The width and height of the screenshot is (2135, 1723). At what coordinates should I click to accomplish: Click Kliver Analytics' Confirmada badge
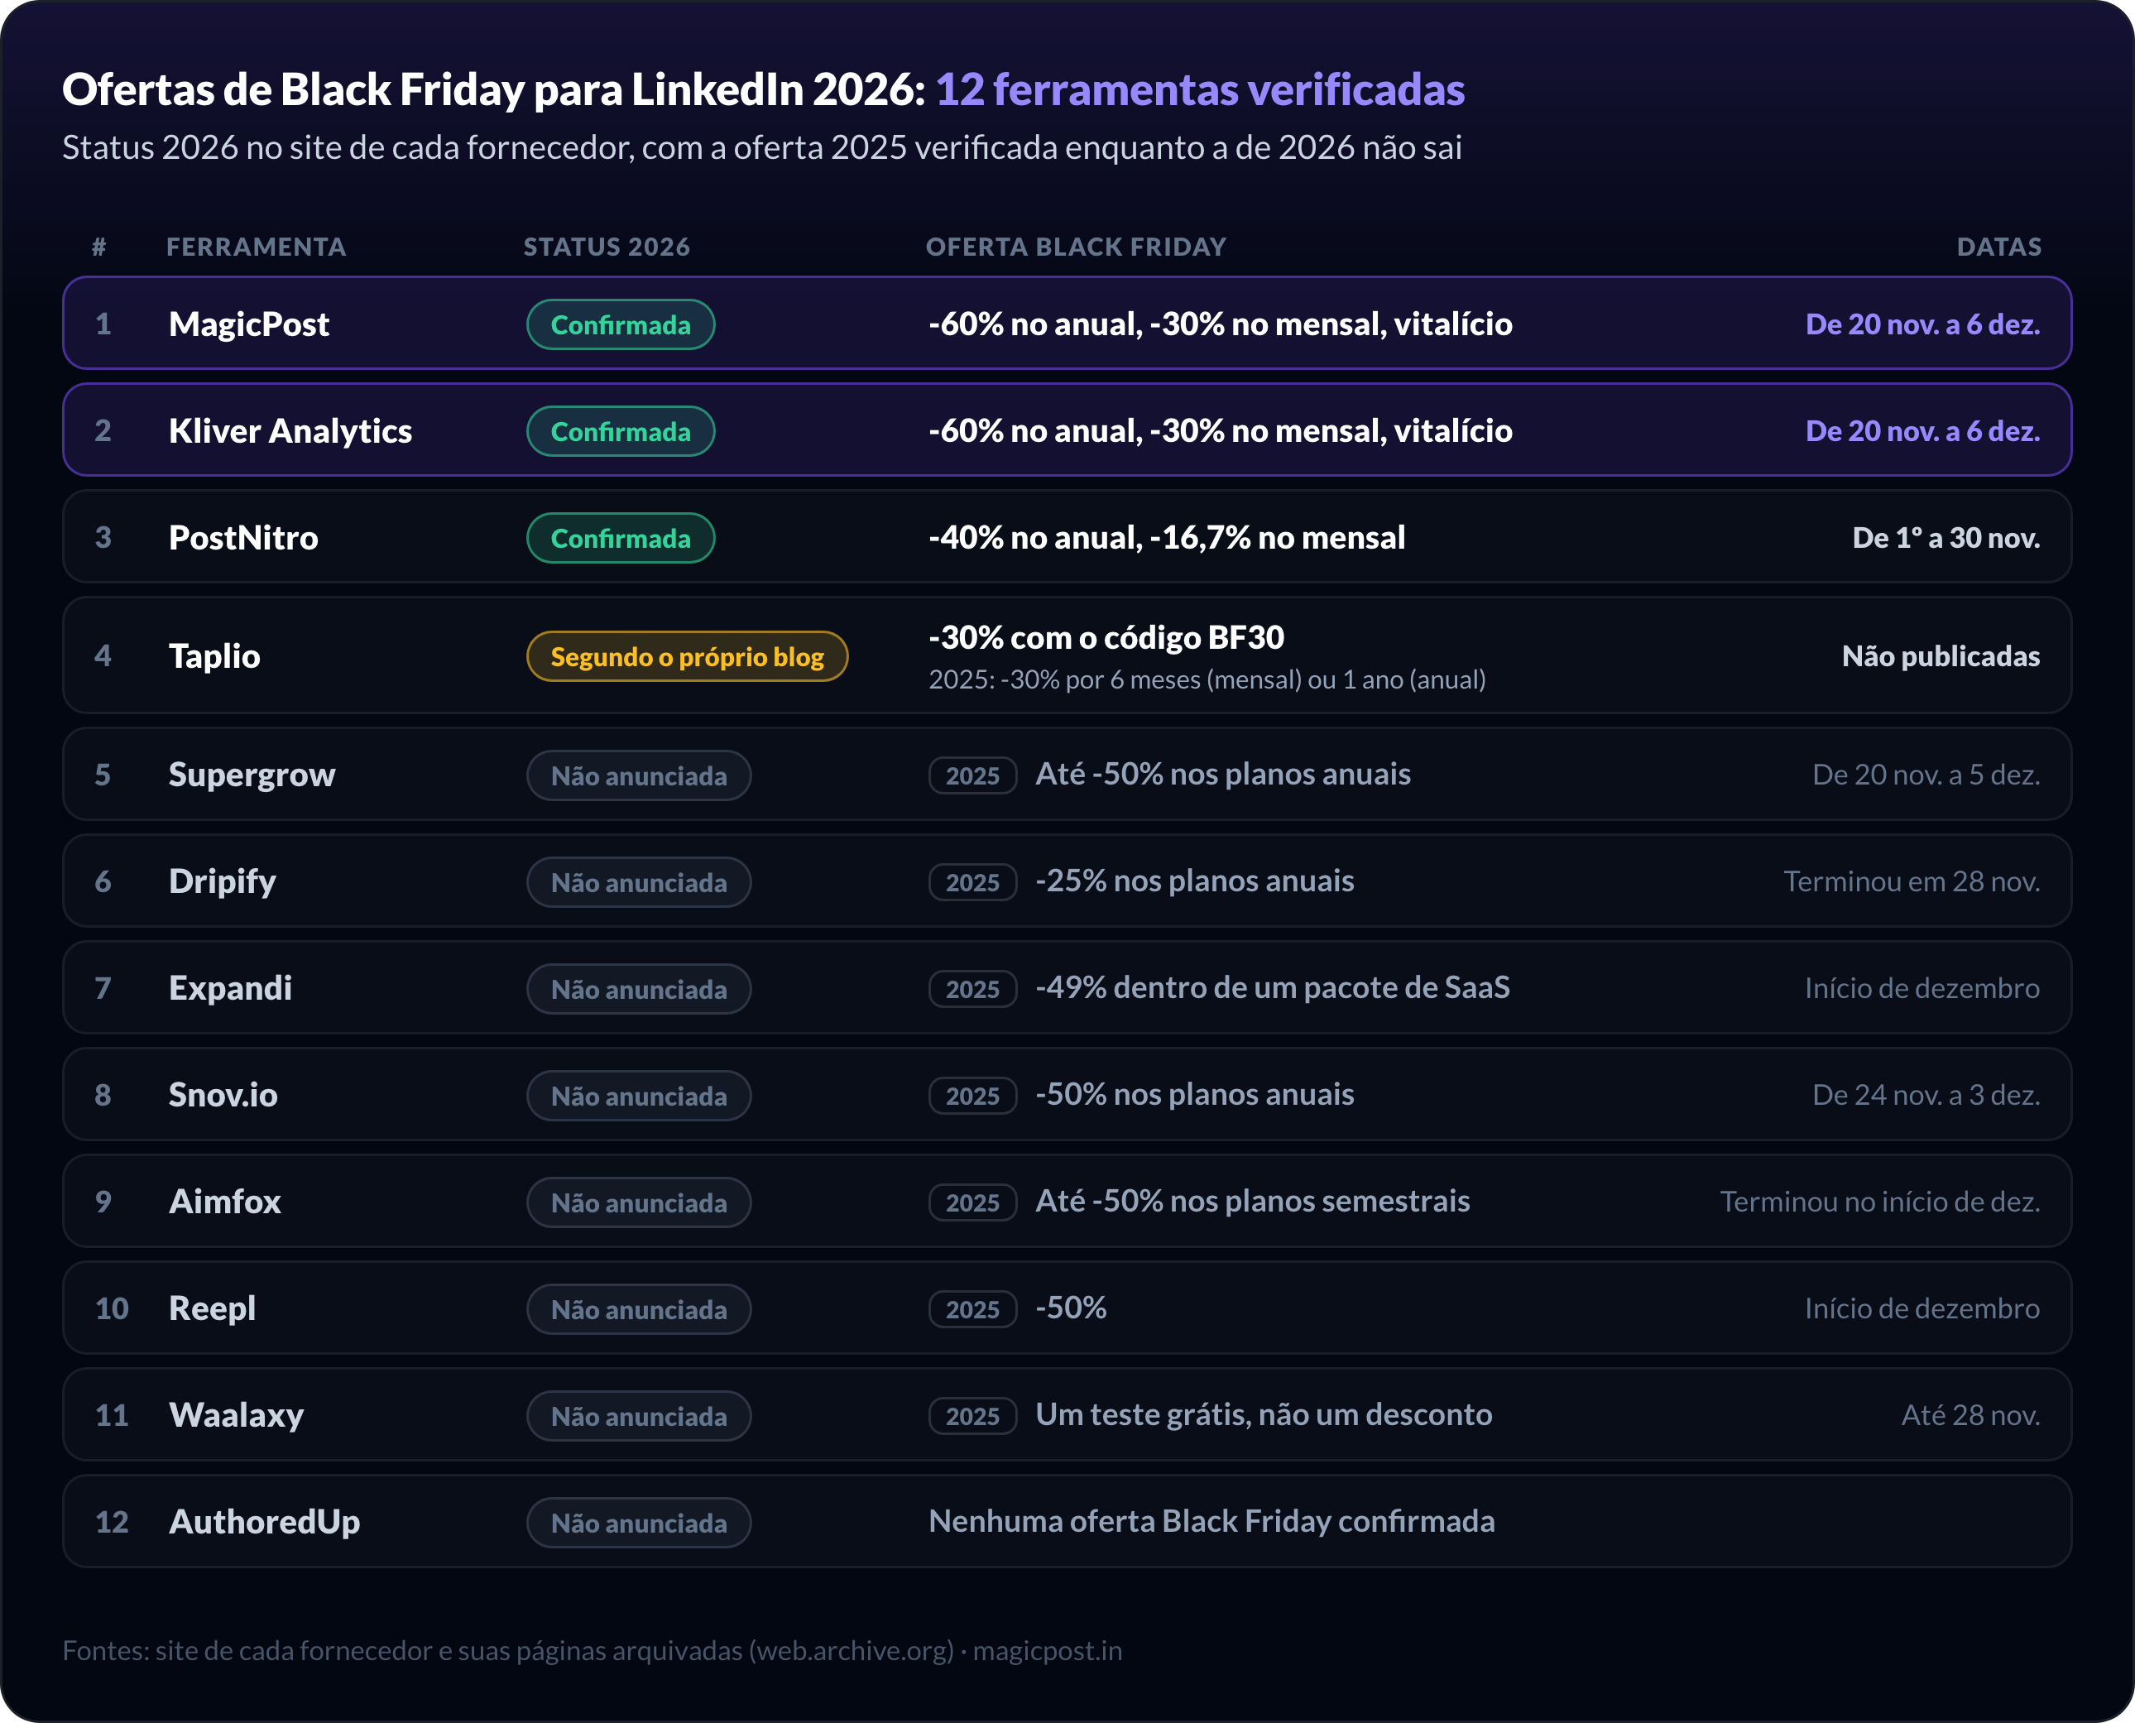621,432
